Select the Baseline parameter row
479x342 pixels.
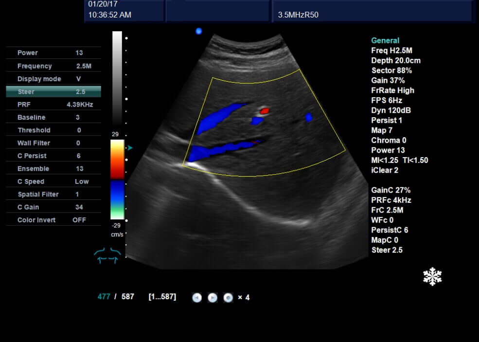point(53,117)
